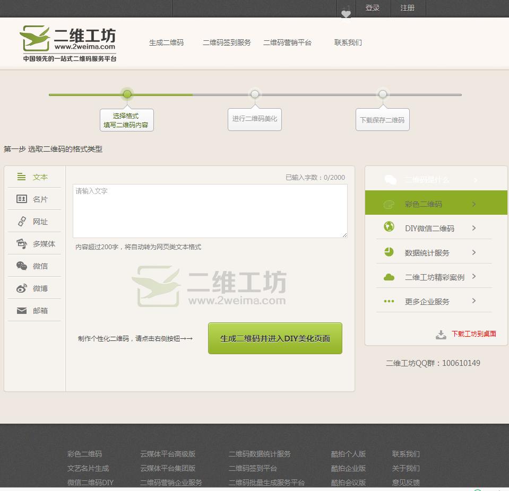Viewport: 509px width, 491px height.
Task: Click the 数据统计服务 pie chart icon
Action: pos(389,252)
